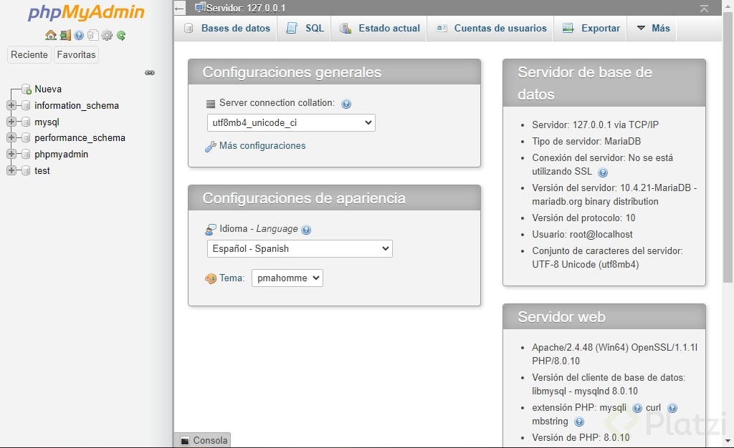Click the 'Servidor: 127.0.0.1 via TCP/IP' text
The image size is (734, 448).
point(595,125)
